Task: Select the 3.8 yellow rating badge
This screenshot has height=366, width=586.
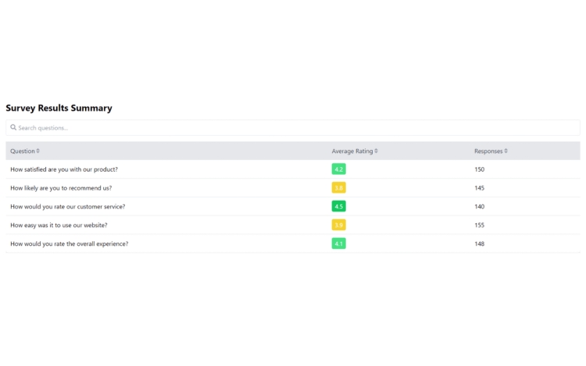Action: pos(338,187)
